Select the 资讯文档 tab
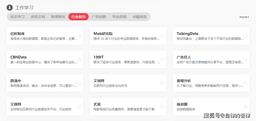The height and width of the screenshot is (121, 256). click(38, 17)
